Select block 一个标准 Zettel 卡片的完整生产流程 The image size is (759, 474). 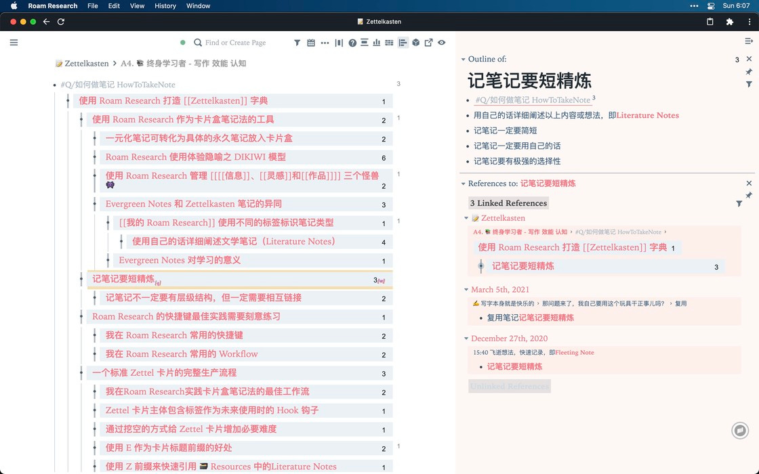tap(240, 373)
